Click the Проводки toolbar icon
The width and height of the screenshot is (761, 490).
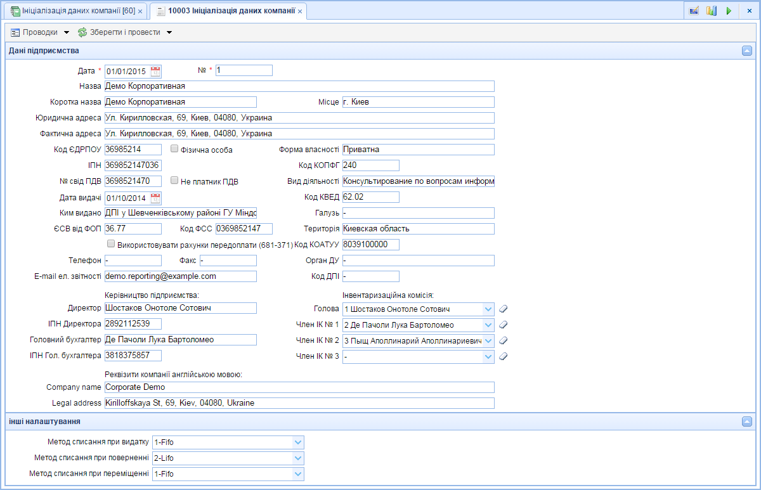pyautogui.click(x=16, y=32)
